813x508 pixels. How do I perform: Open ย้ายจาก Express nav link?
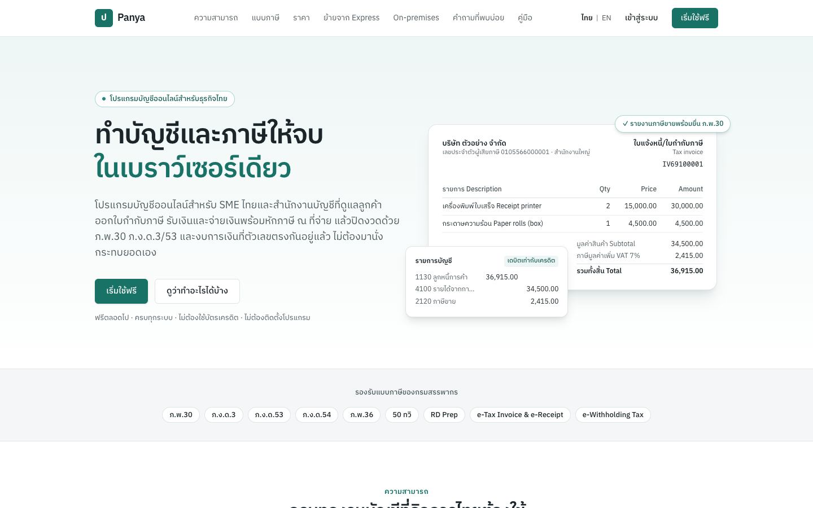tap(351, 18)
